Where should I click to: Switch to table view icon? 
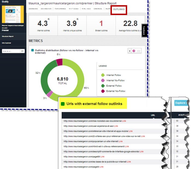(139, 51)
